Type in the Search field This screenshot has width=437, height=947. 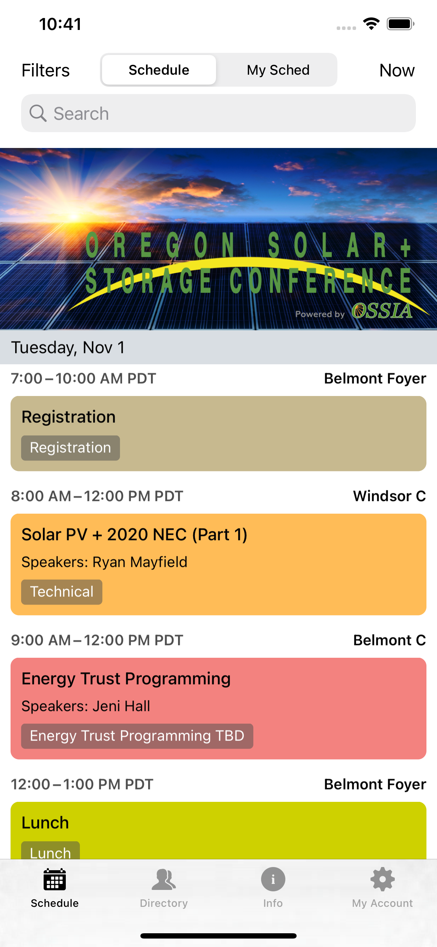click(228, 113)
